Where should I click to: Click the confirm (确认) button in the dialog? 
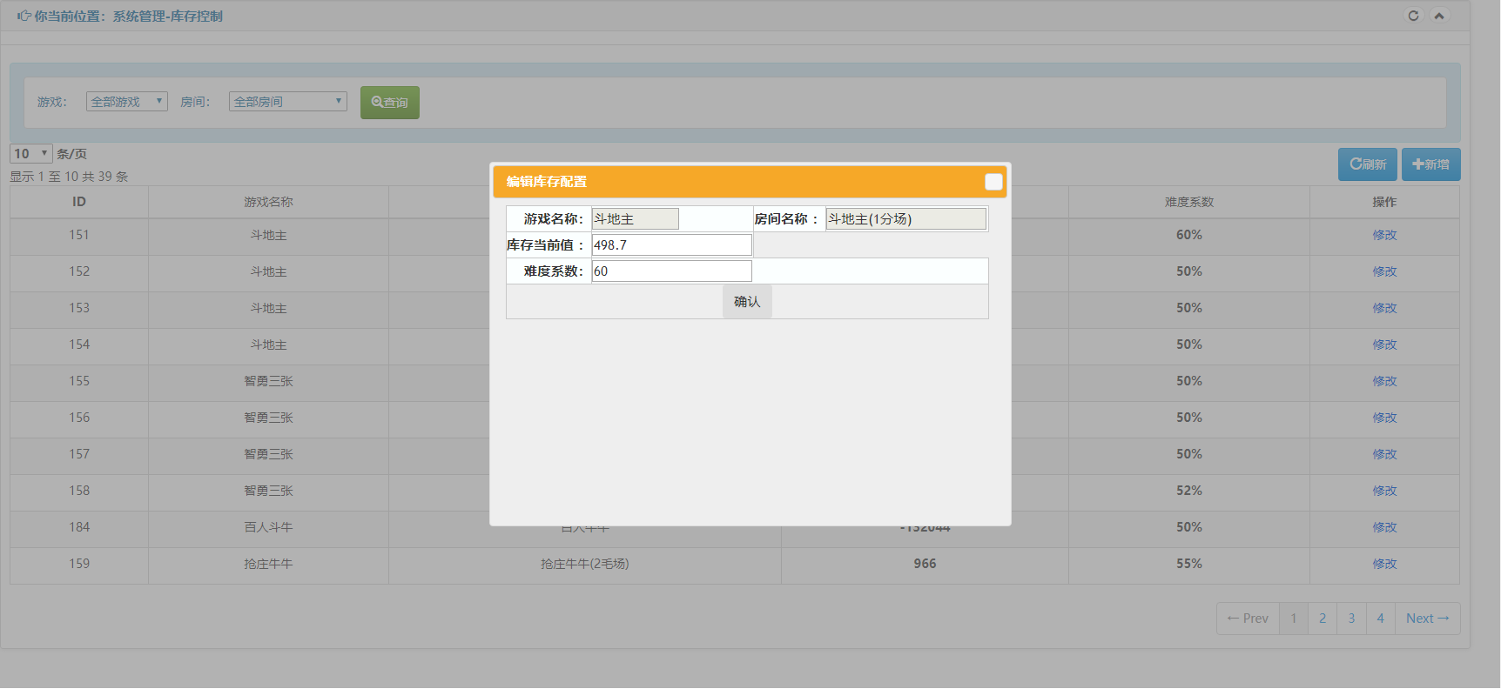click(747, 302)
